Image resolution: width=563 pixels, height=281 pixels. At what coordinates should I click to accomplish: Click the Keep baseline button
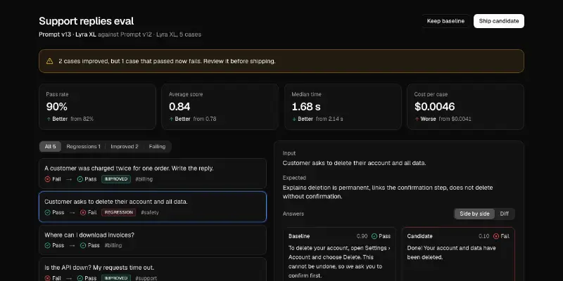[x=445, y=21]
